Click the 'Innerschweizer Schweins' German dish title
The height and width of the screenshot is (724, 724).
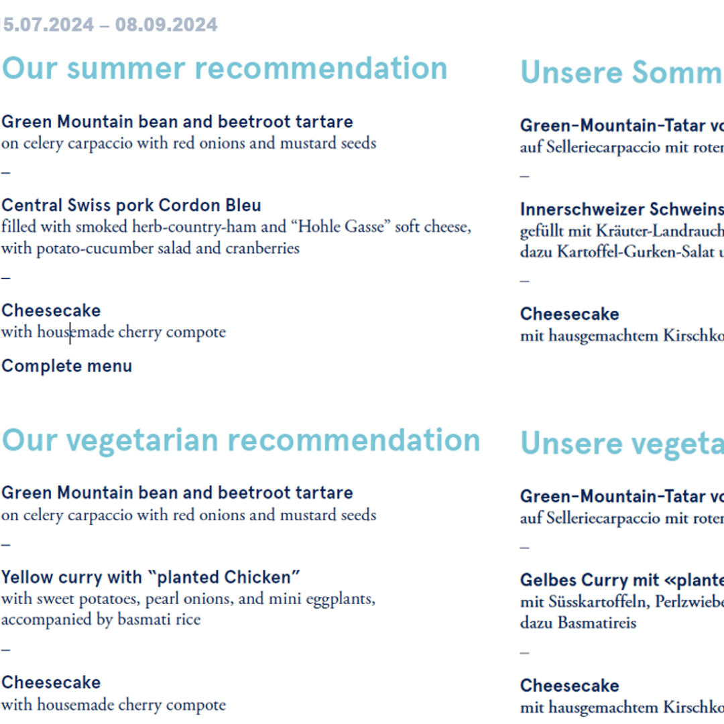(622, 209)
